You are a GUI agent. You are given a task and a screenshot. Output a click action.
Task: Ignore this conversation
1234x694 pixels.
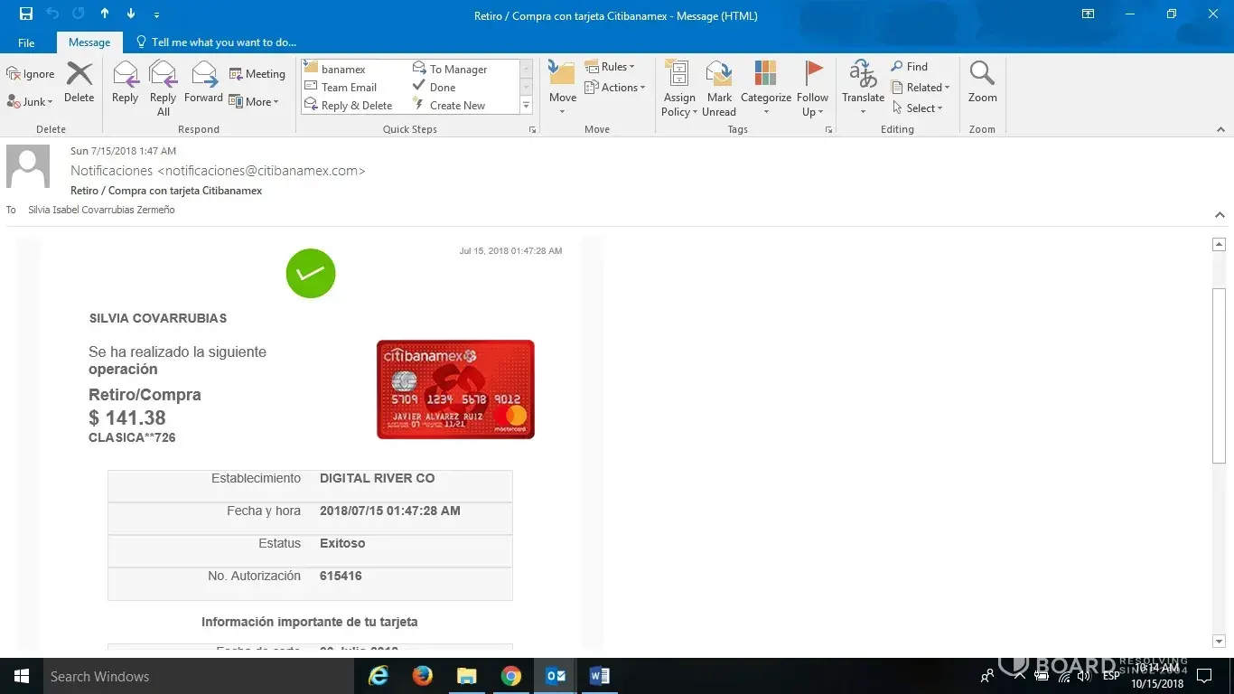pyautogui.click(x=31, y=74)
